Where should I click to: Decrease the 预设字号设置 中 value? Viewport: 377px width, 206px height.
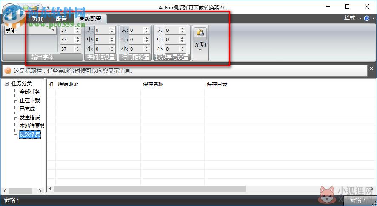click(x=182, y=41)
